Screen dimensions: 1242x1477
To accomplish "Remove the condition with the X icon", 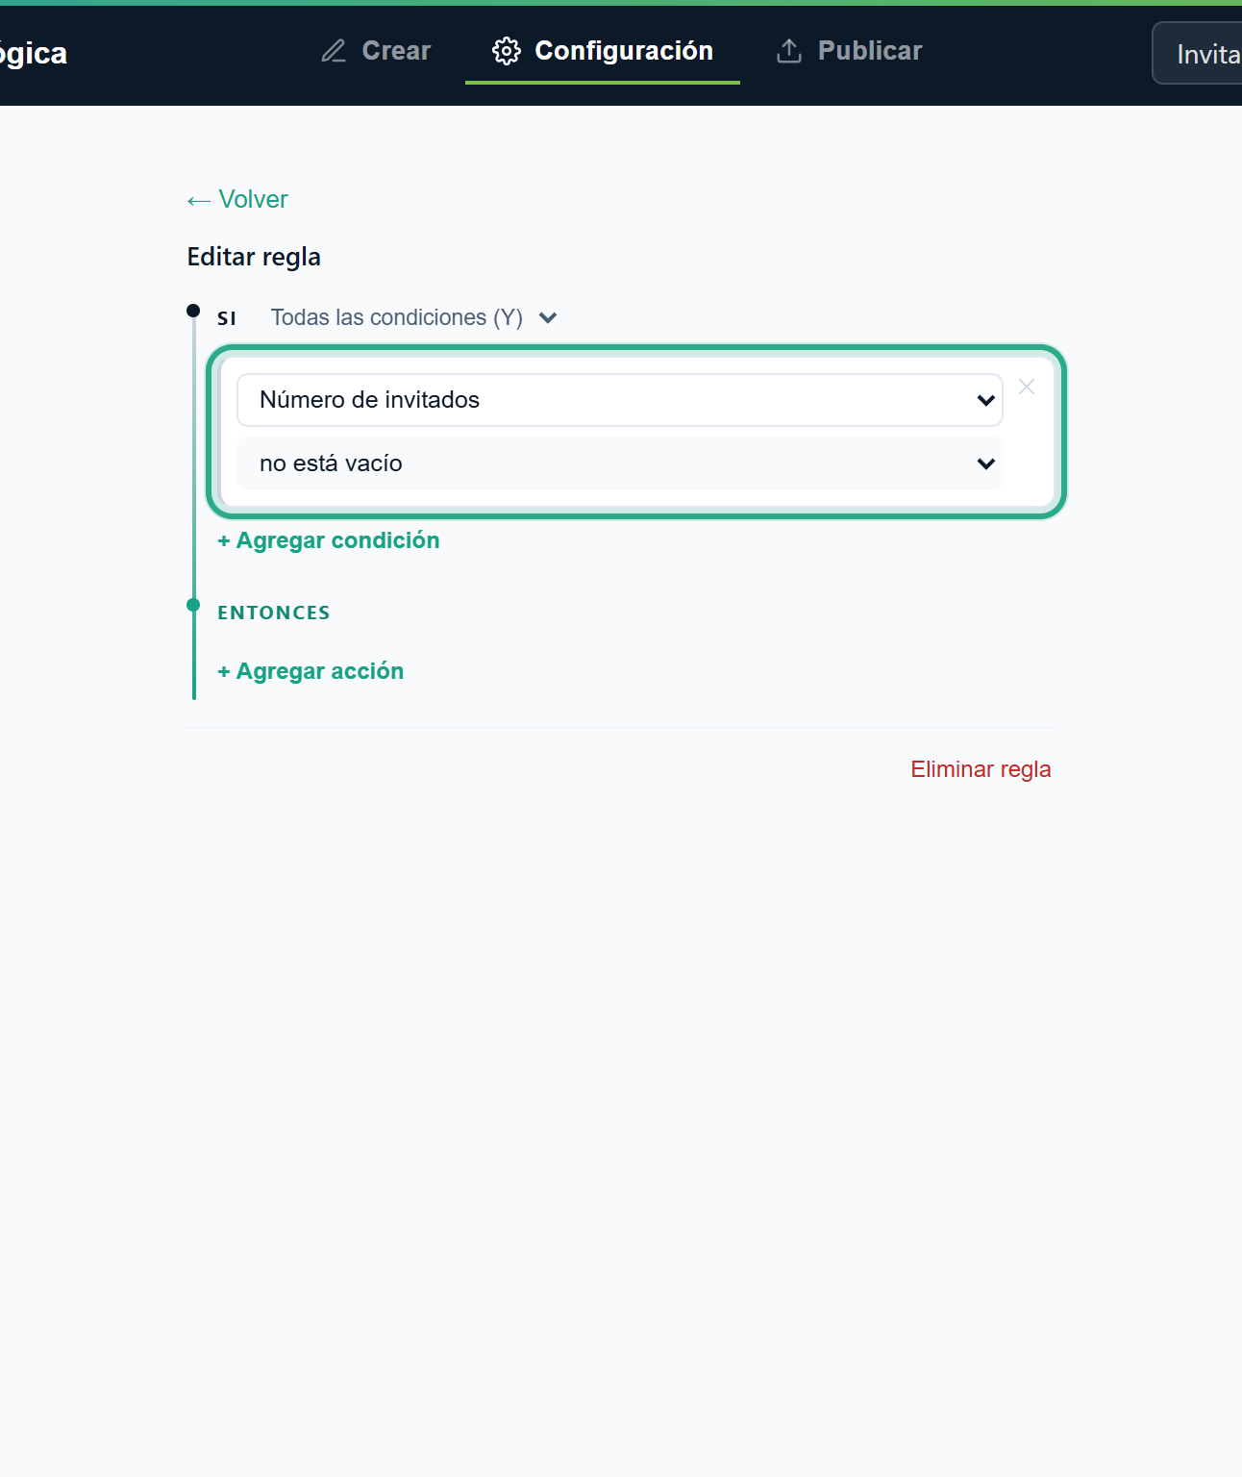I will (x=1027, y=387).
